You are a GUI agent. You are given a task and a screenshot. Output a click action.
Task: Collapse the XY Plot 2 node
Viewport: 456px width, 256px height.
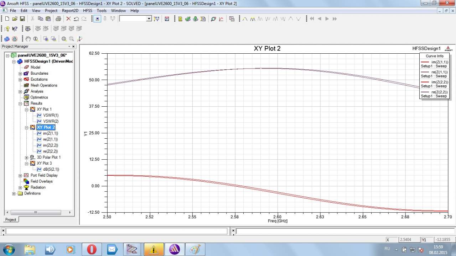[27, 128]
